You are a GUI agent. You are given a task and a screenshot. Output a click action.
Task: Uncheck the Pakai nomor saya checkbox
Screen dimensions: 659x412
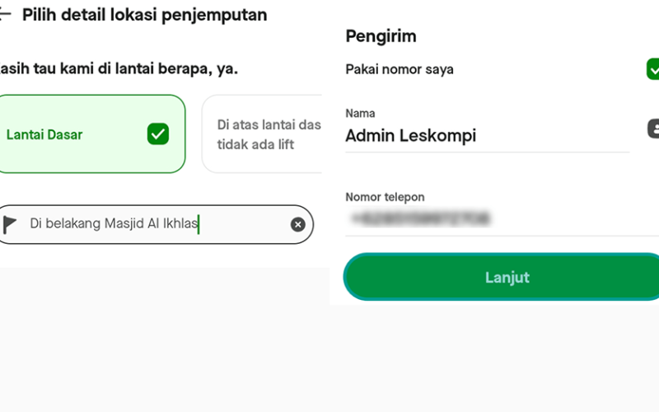652,69
